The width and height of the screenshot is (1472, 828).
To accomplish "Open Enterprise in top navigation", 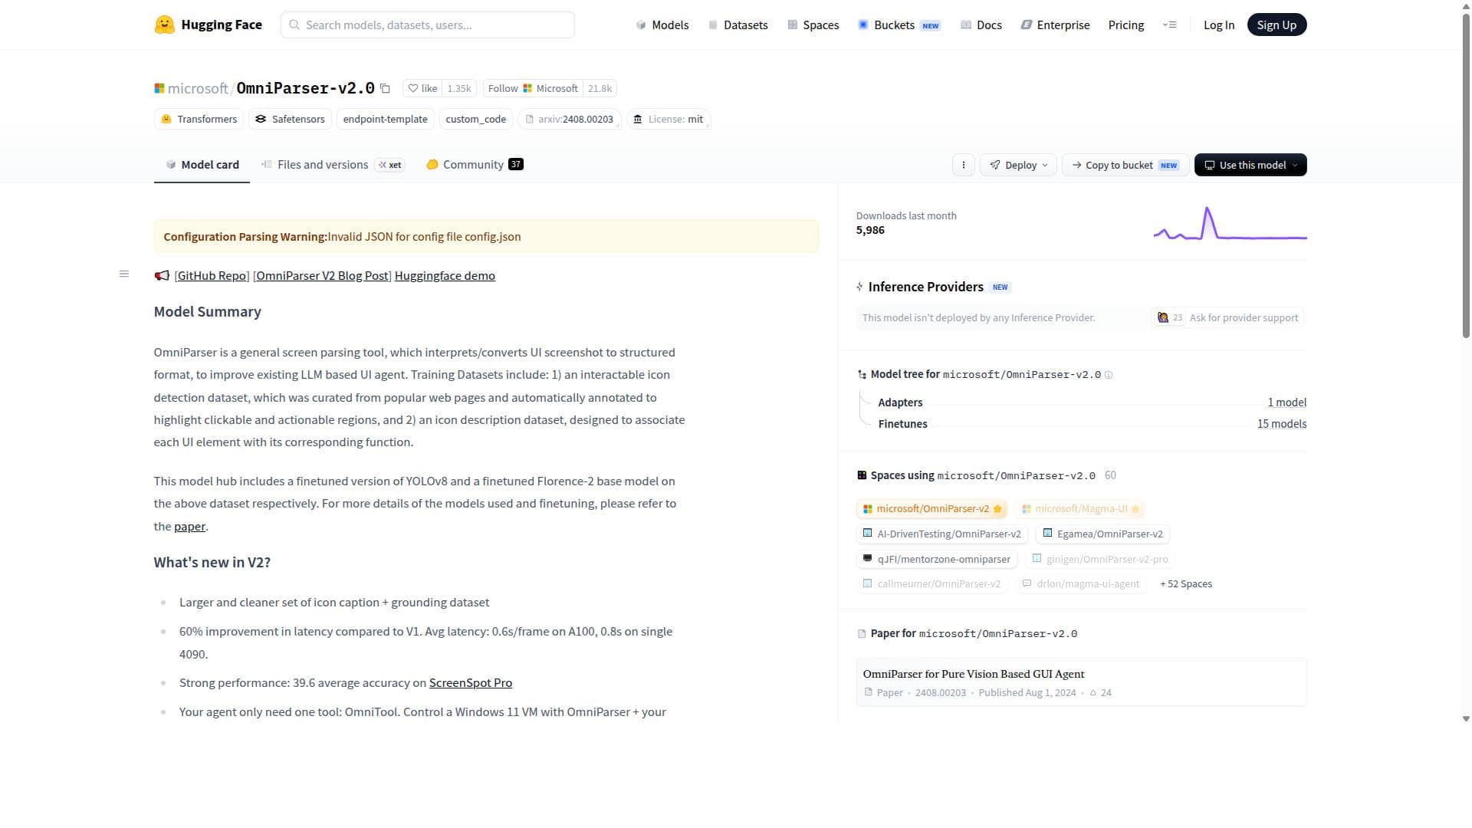I will point(1055,25).
